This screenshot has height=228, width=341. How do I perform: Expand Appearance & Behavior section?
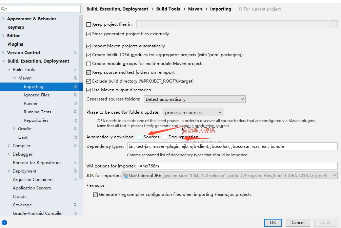[x=3, y=19]
